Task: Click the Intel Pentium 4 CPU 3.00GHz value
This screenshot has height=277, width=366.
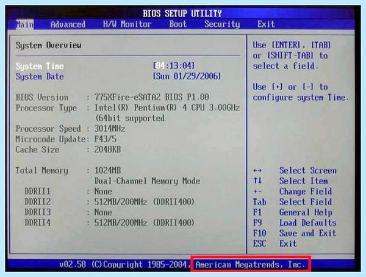Action: pyautogui.click(x=167, y=107)
